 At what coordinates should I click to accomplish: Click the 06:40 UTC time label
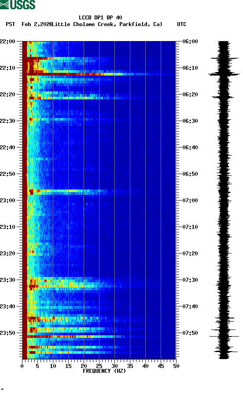pos(190,148)
